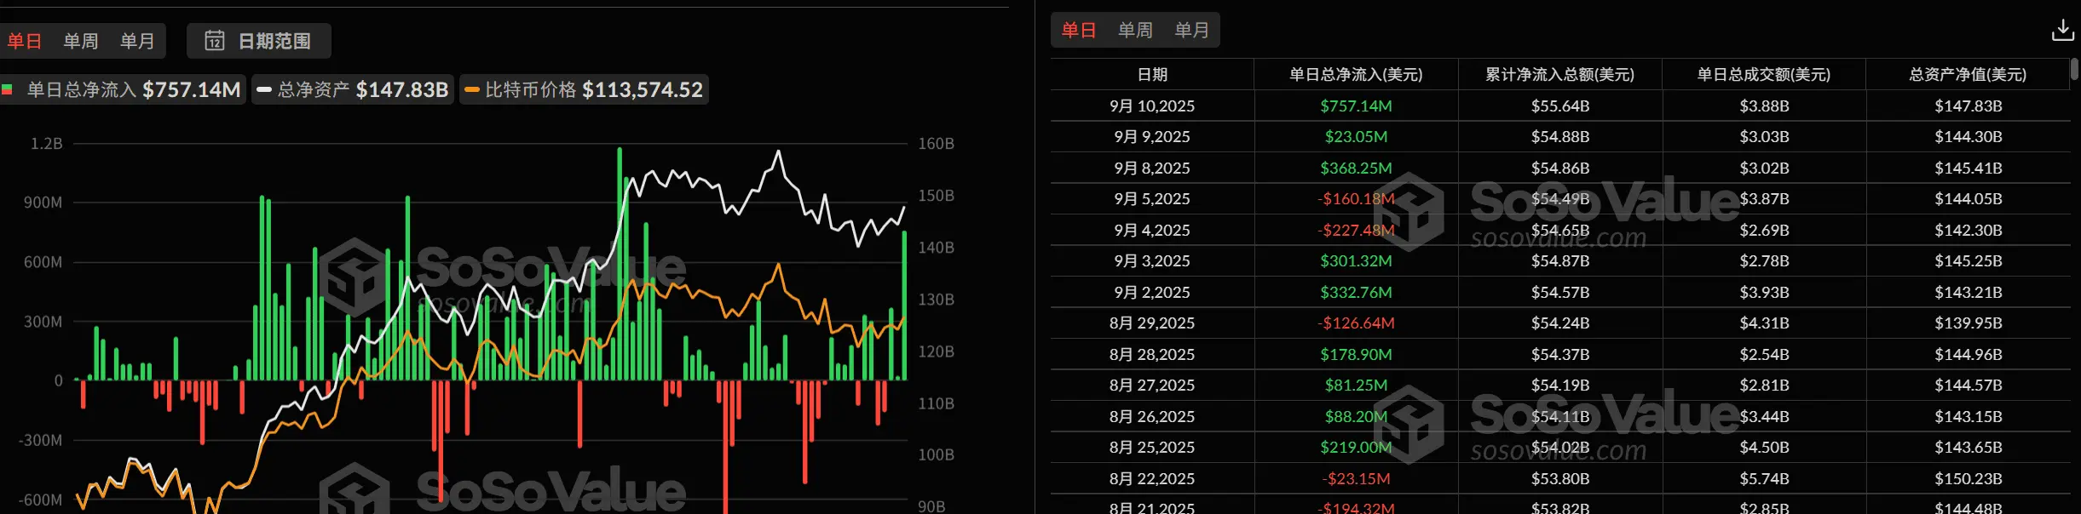Click the $332.76M net inflow value
The height and width of the screenshot is (514, 2081).
1356,292
